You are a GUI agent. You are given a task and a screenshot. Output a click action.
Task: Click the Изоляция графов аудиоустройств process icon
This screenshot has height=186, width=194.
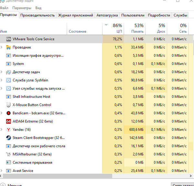[x=8, y=56]
